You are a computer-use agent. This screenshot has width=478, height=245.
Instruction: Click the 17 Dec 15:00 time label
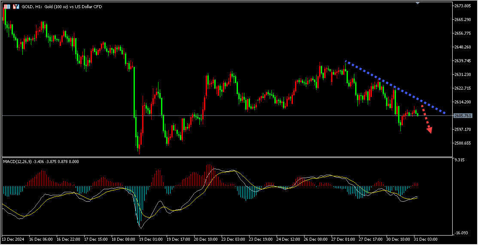pos(96,239)
